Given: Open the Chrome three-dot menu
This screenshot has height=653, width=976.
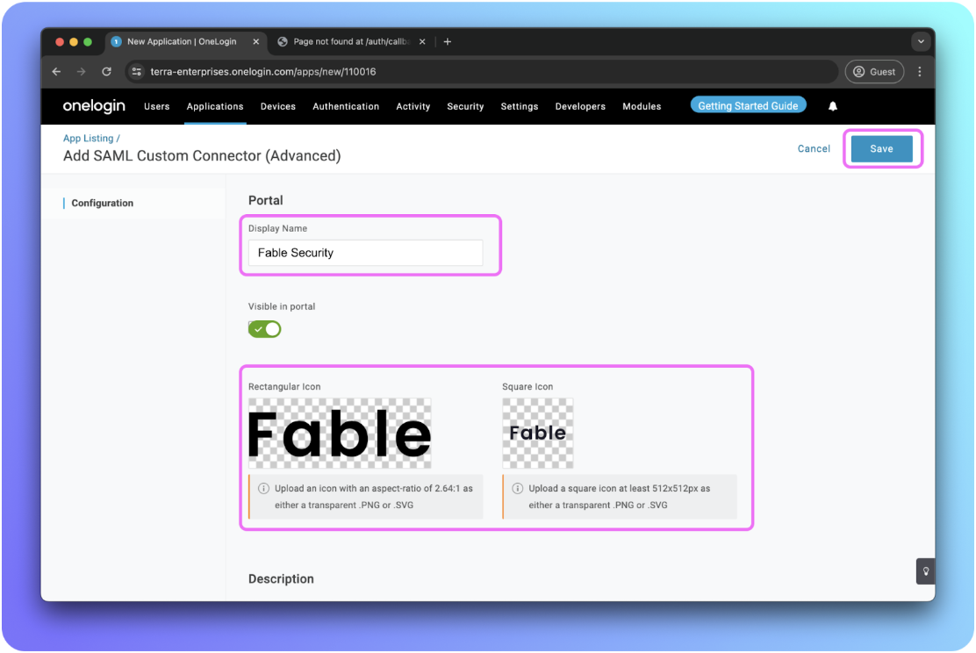Looking at the screenshot, I should (x=919, y=72).
